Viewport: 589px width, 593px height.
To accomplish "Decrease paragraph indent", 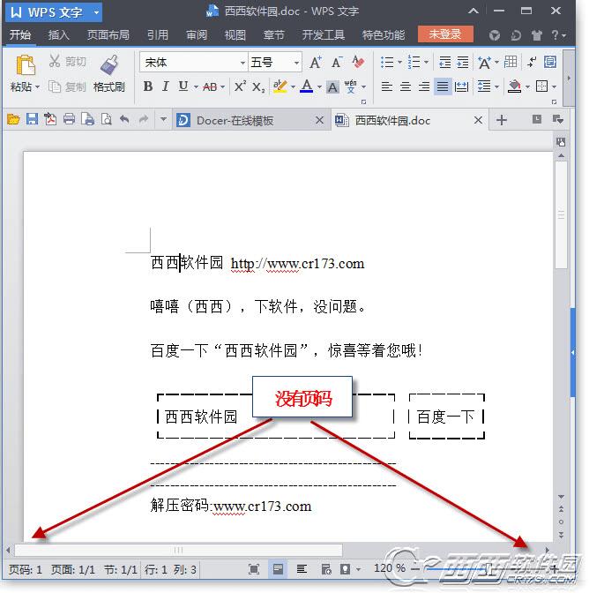I will pos(444,62).
